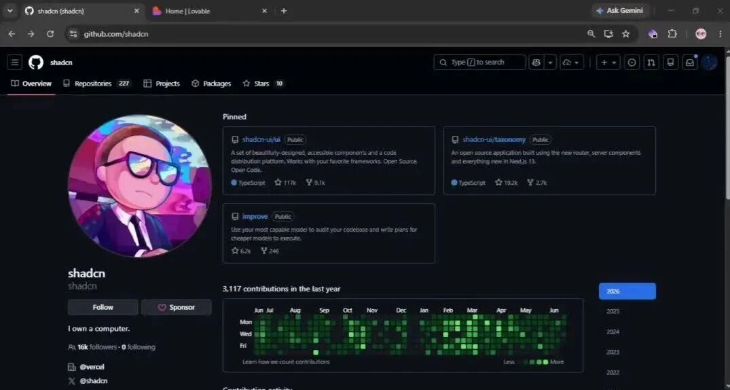Open the shadcn profile avatar image

pos(140,186)
